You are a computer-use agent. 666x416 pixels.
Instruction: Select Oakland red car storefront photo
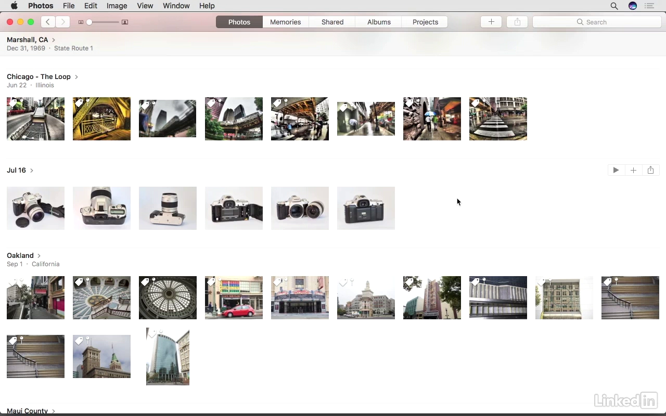234,297
